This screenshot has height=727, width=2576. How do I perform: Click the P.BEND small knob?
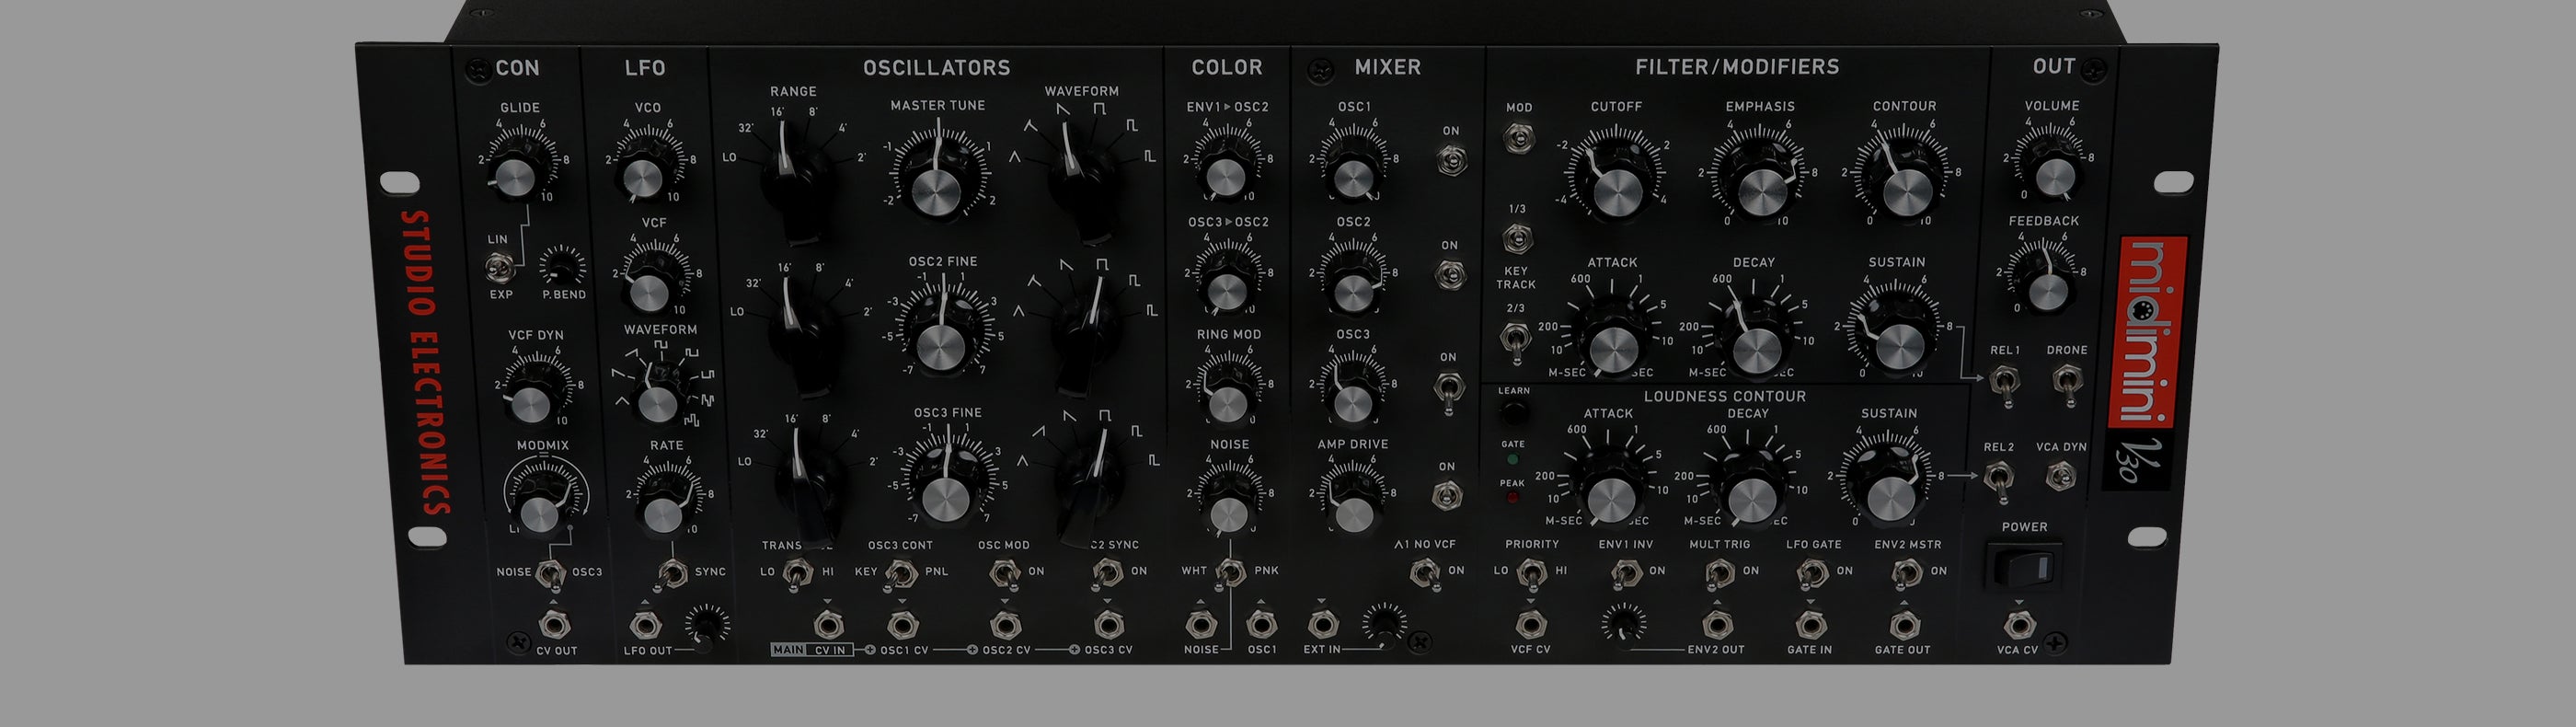[x=563, y=268]
